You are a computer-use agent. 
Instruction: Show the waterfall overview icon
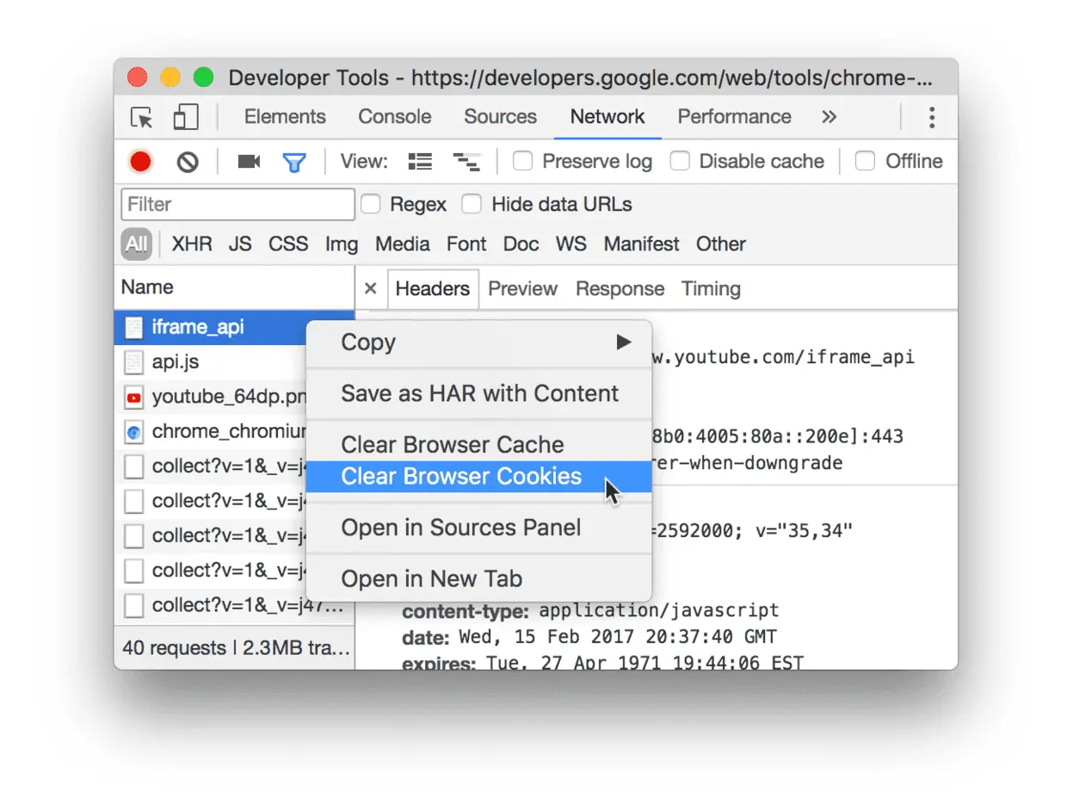tap(466, 161)
